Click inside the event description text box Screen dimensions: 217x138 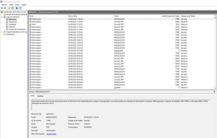point(121,105)
